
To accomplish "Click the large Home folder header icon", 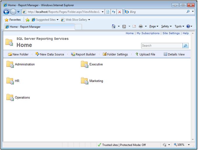I will point(9,42).
